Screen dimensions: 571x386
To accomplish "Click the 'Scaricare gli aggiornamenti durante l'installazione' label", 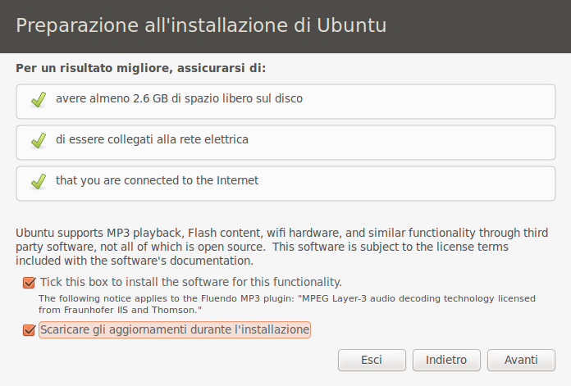I will tap(175, 330).
